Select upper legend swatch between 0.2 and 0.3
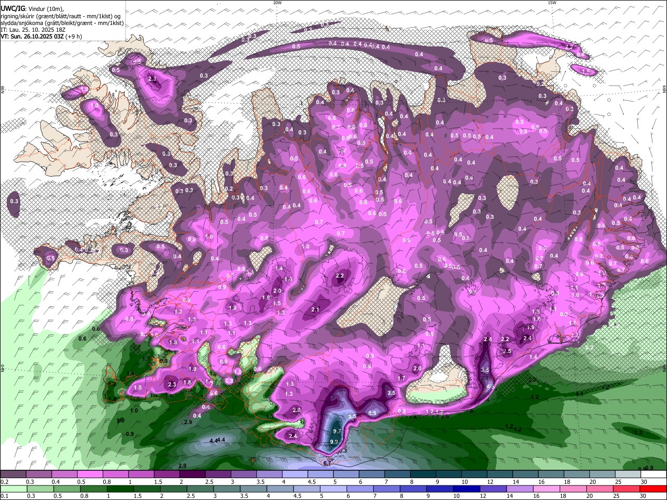This screenshot has width=667, height=500. [13, 474]
